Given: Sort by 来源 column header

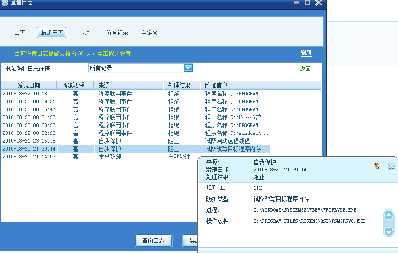Looking at the screenshot, I should click(128, 85).
